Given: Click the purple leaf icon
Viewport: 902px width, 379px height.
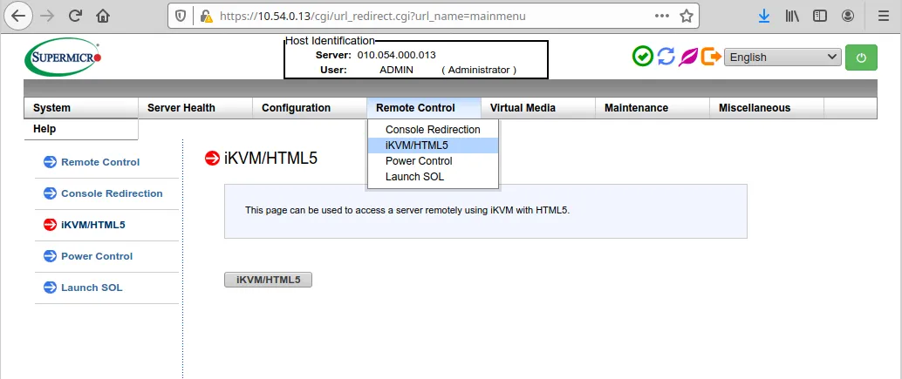Looking at the screenshot, I should click(x=689, y=57).
